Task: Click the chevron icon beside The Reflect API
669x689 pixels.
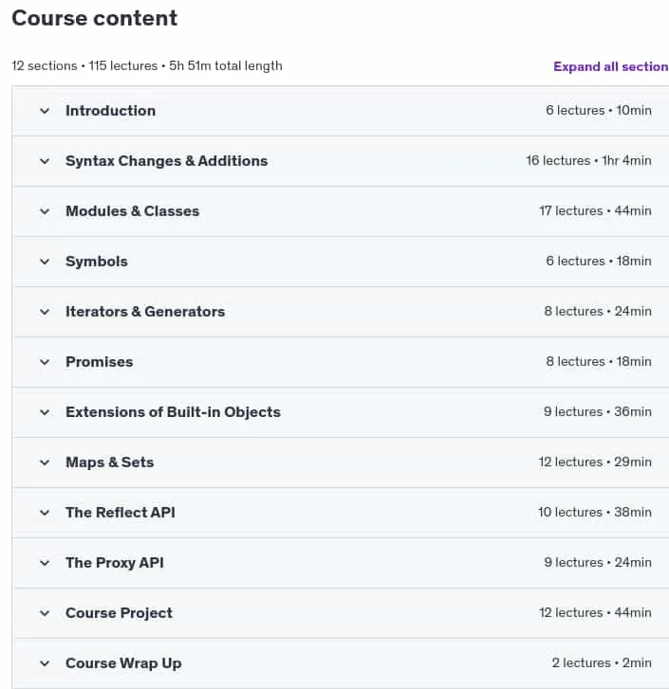Action: point(45,513)
